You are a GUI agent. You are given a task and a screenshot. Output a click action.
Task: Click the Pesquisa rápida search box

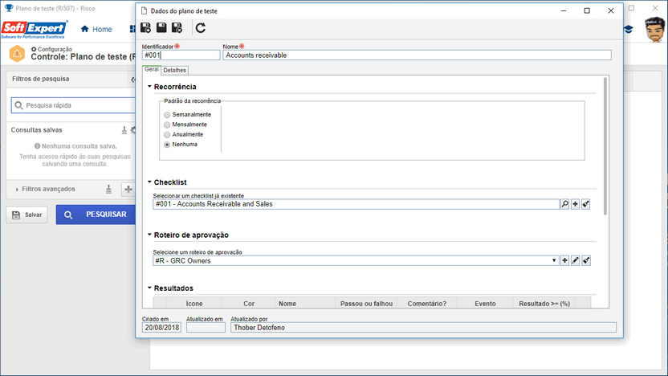75,105
